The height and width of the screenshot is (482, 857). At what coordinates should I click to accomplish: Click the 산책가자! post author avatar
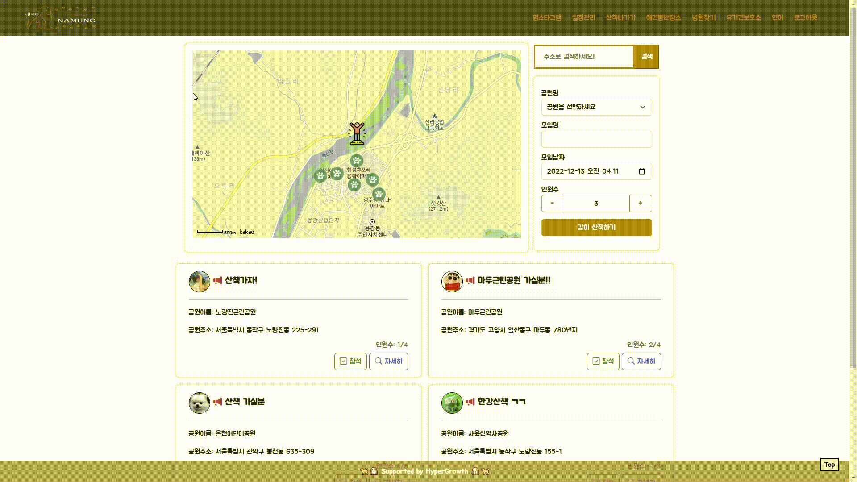tap(199, 281)
